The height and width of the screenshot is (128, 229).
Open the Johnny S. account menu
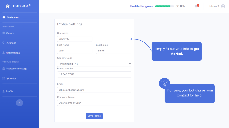[x=217, y=6]
